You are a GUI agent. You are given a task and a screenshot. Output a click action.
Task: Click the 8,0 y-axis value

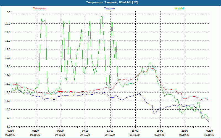tap(8, 127)
